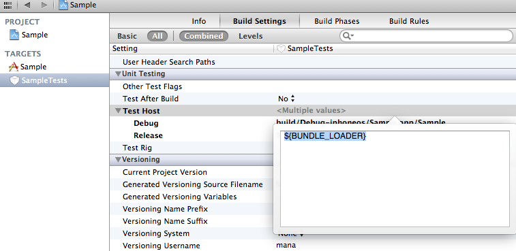Switch to the Build Phases tab
The width and height of the screenshot is (516, 251).
pos(337,21)
